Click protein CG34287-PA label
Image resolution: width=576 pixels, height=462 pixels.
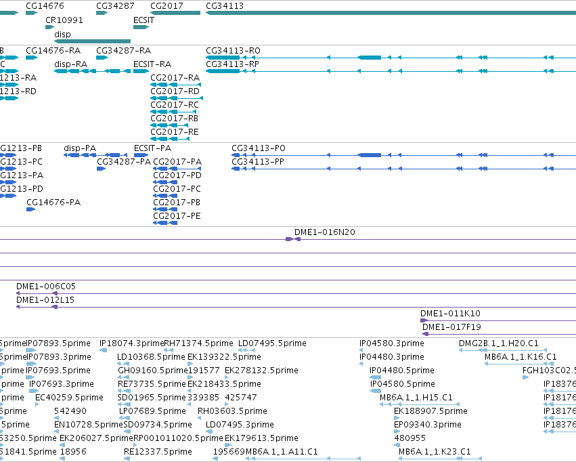point(124,162)
